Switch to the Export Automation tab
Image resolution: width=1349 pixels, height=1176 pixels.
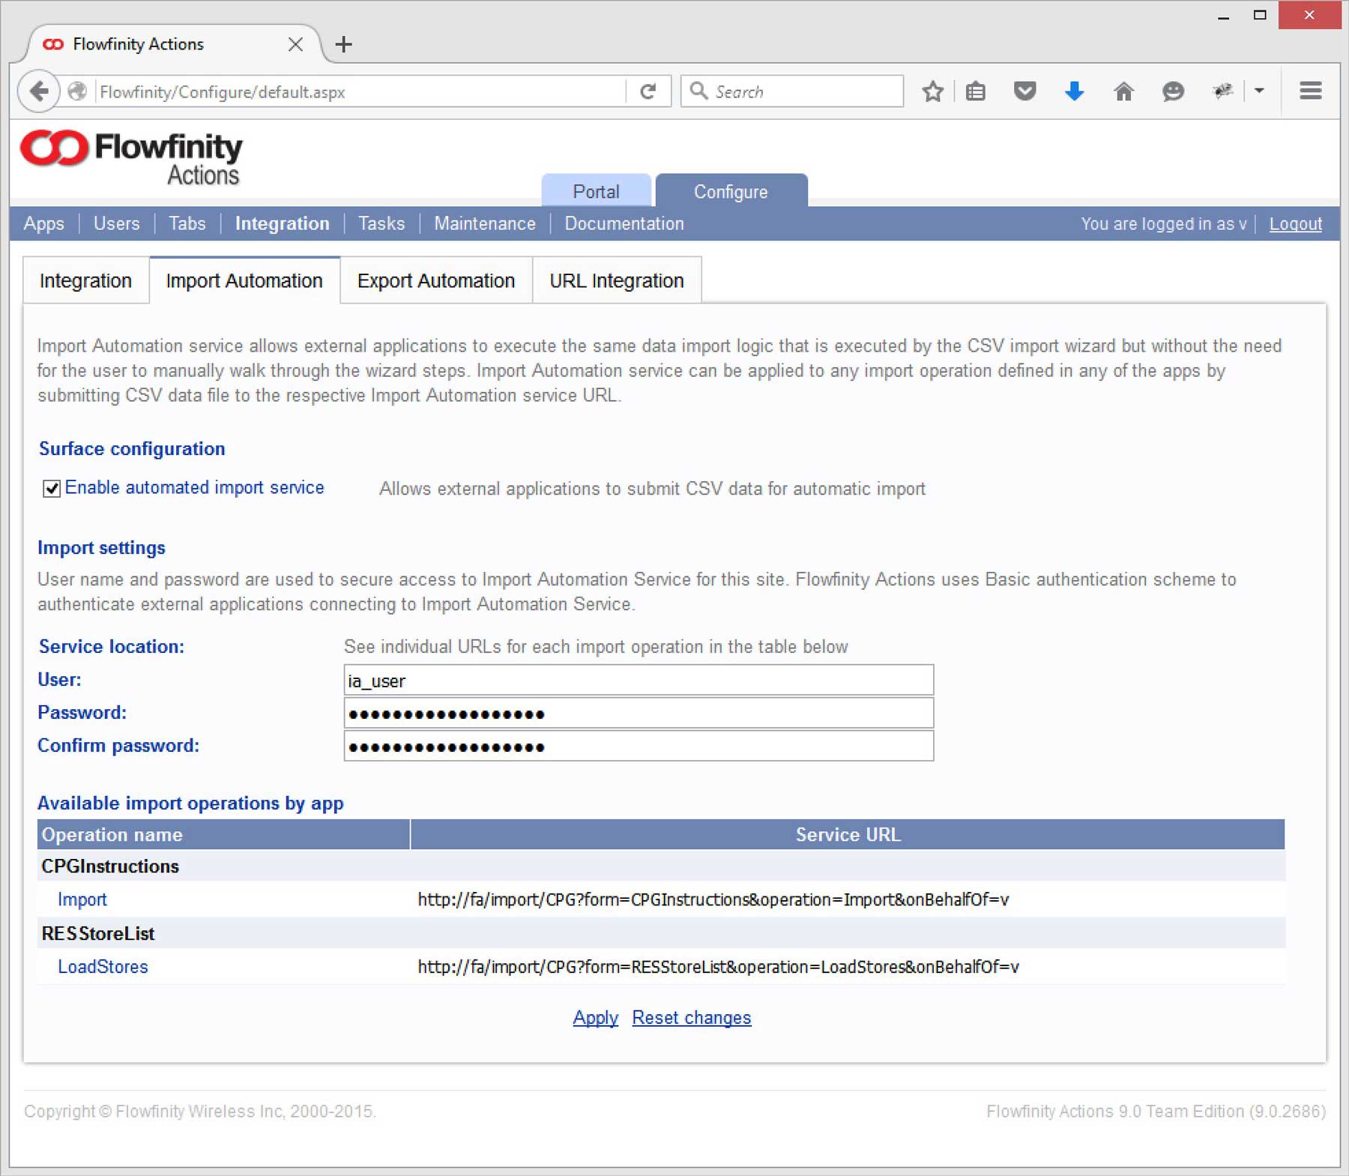(x=435, y=280)
